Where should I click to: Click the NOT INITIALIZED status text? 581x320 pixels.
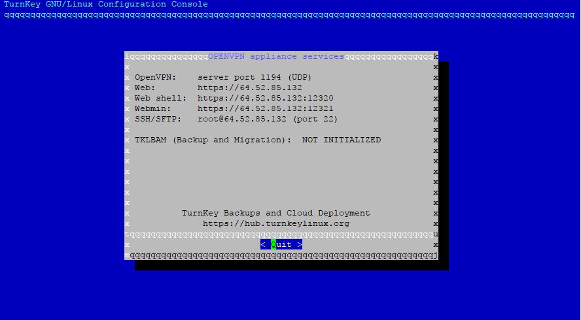click(342, 140)
